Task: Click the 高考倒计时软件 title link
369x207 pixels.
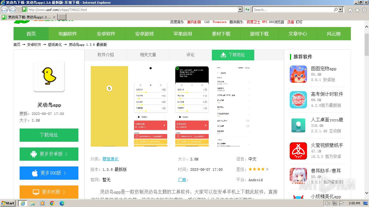Action: pos(327,94)
